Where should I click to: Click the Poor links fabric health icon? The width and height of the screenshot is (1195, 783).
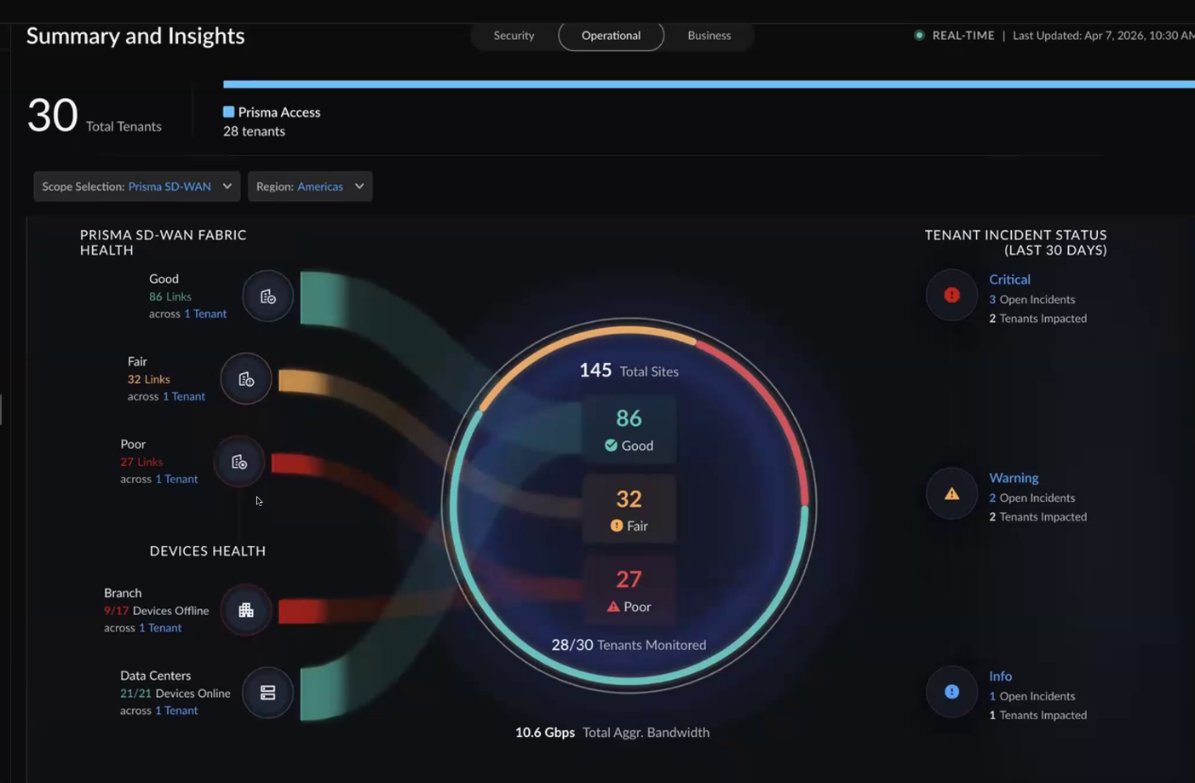(239, 462)
